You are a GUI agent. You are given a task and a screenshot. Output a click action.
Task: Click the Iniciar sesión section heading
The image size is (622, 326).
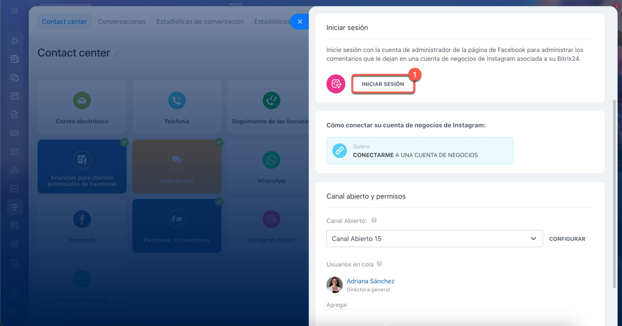point(347,28)
